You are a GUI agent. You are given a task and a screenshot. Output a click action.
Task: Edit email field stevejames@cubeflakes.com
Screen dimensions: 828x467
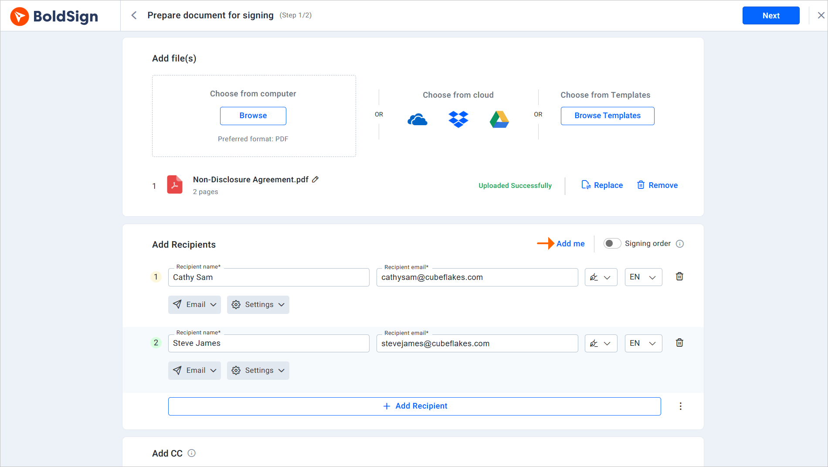[477, 344]
